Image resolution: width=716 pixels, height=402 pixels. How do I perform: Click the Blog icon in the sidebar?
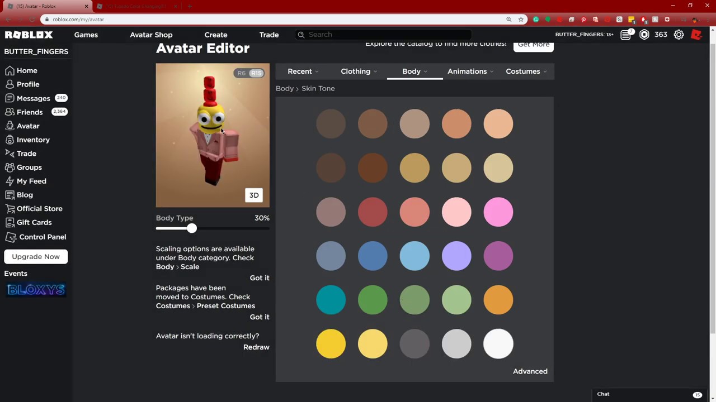click(10, 195)
